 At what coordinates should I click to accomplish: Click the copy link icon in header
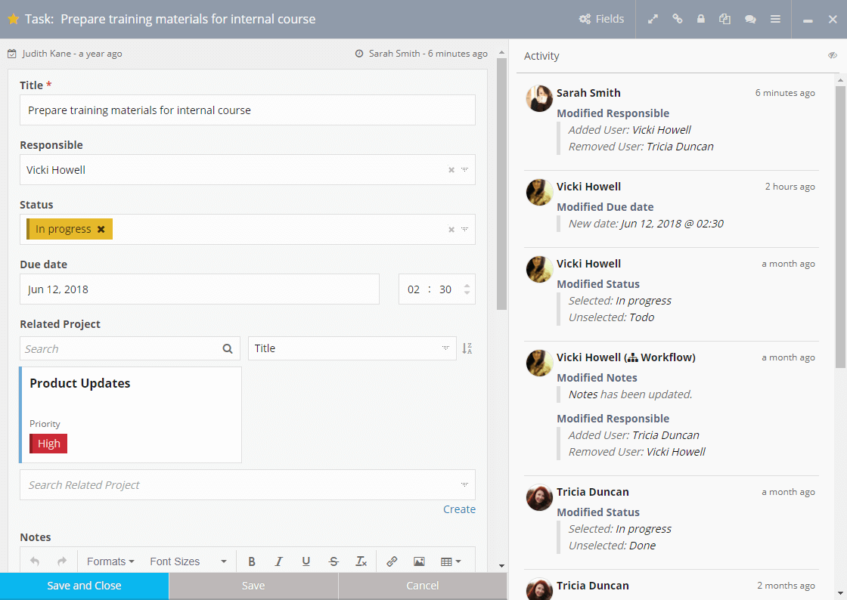(x=678, y=19)
